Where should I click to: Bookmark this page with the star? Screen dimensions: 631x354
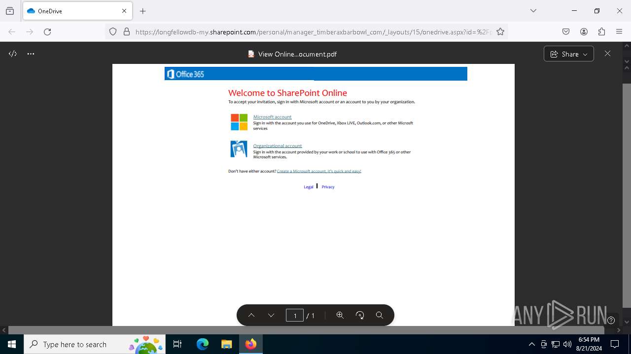(500, 32)
